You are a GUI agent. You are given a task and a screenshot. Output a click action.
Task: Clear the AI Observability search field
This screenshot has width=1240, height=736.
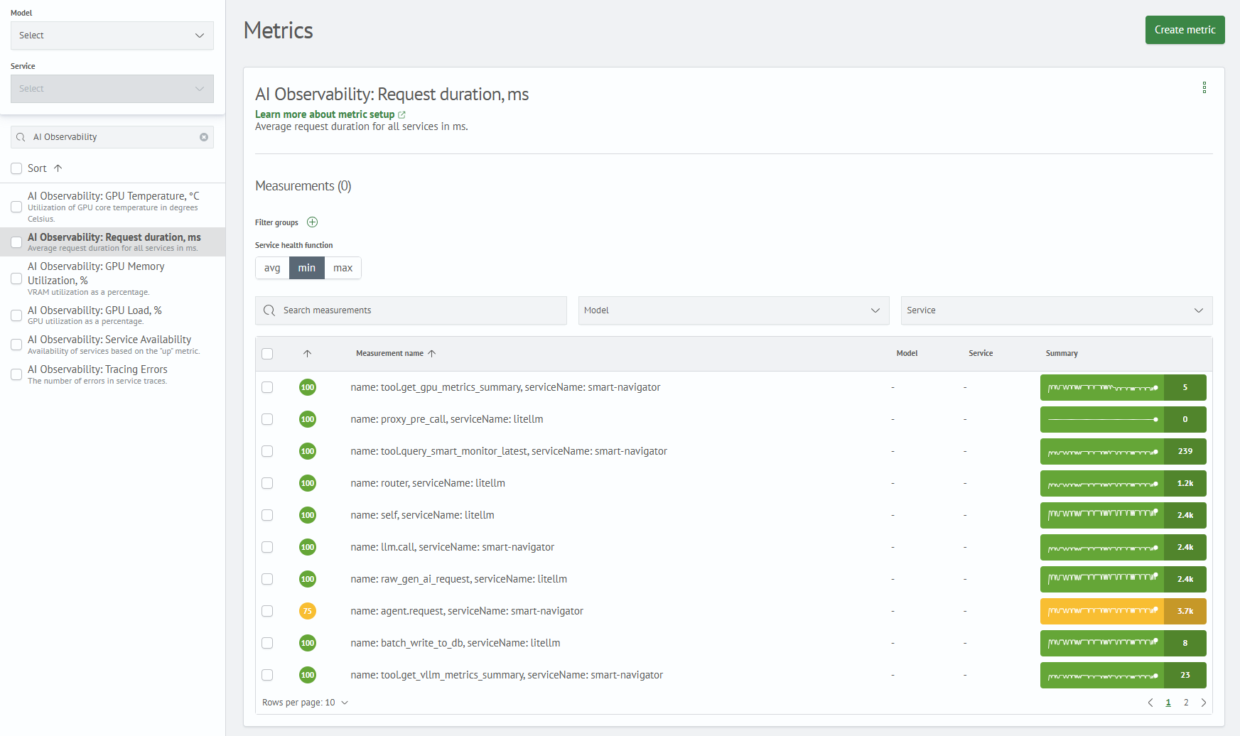pos(204,137)
